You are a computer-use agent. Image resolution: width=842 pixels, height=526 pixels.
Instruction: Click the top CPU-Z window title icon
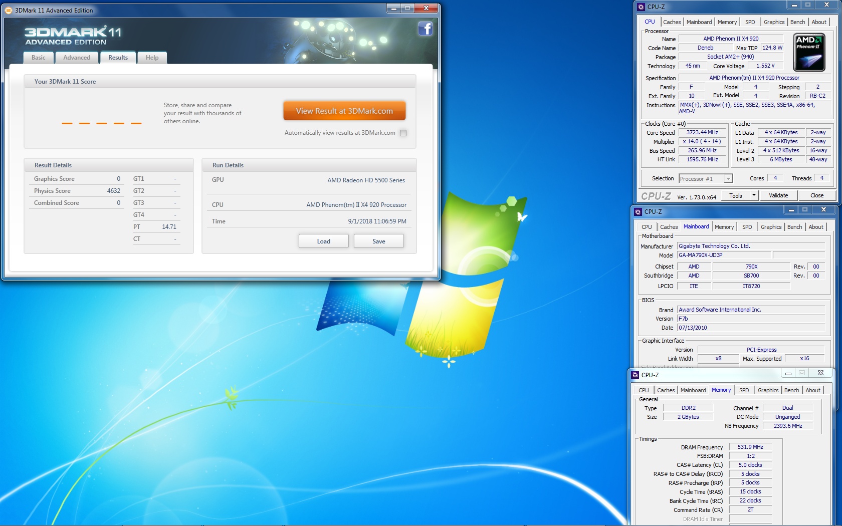[x=641, y=7]
